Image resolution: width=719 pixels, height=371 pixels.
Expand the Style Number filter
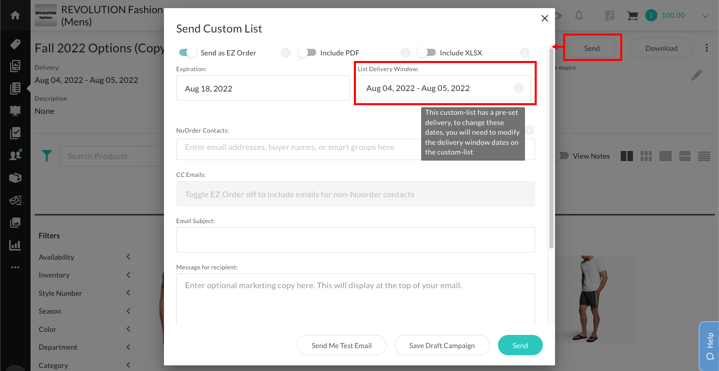point(128,293)
